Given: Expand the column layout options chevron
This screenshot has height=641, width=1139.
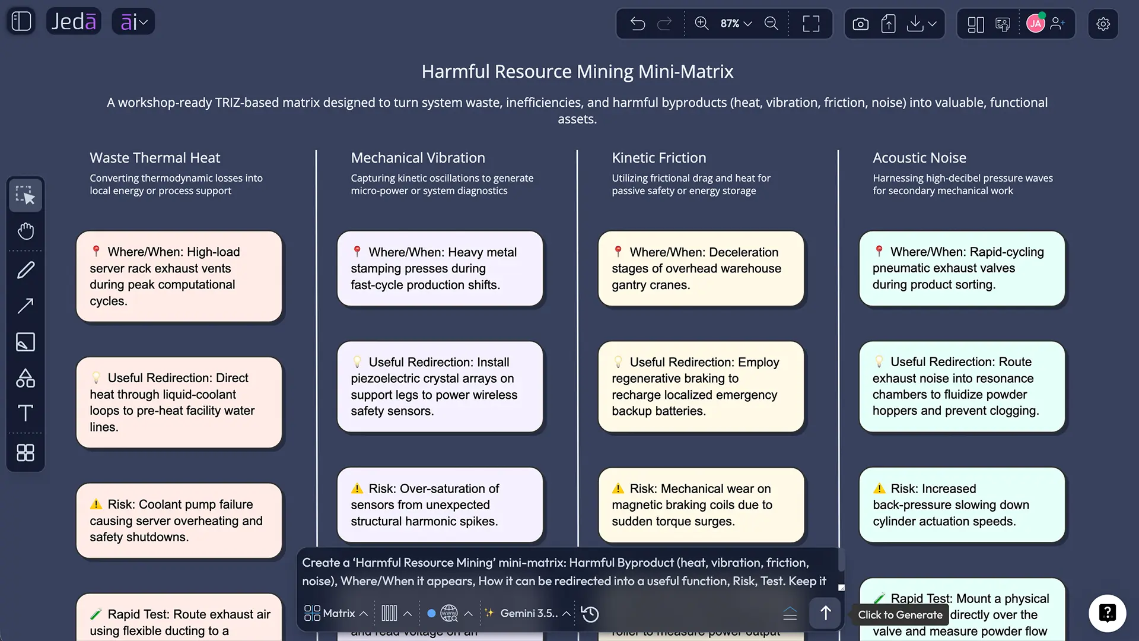Looking at the screenshot, I should [408, 614].
